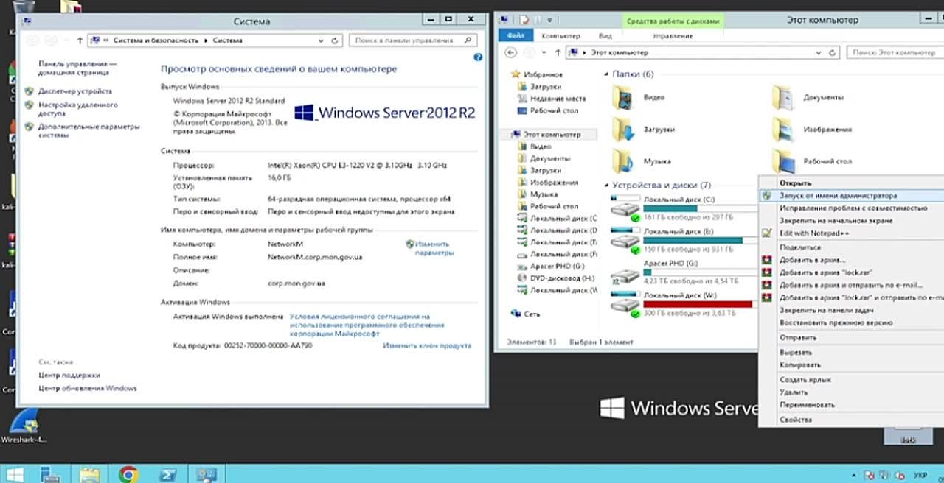Switch to the Управление ribbon tab
The image size is (944, 483).
pyautogui.click(x=673, y=35)
